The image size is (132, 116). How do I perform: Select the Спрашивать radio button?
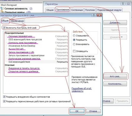click(74, 36)
